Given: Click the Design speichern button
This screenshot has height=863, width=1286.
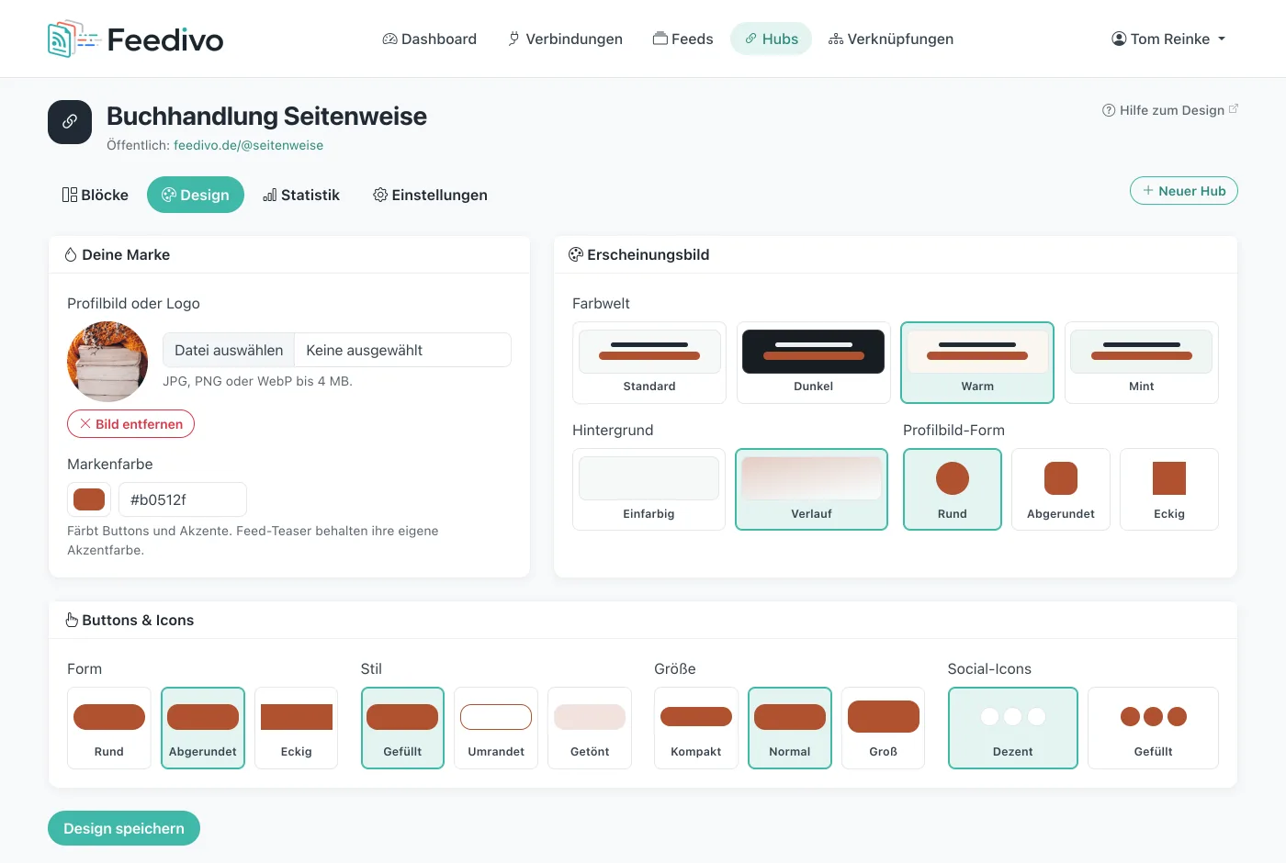Looking at the screenshot, I should coord(124,828).
